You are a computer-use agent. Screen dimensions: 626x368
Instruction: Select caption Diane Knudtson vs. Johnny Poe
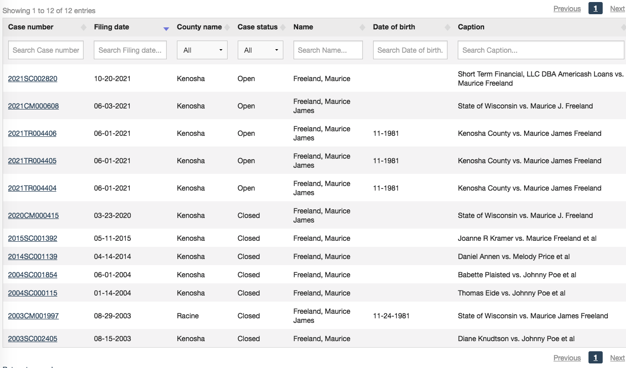point(517,339)
